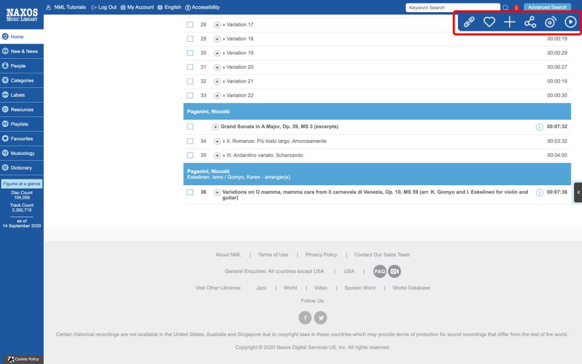582x364 pixels.
Task: Add album to favourites with heart icon
Action: pos(489,22)
